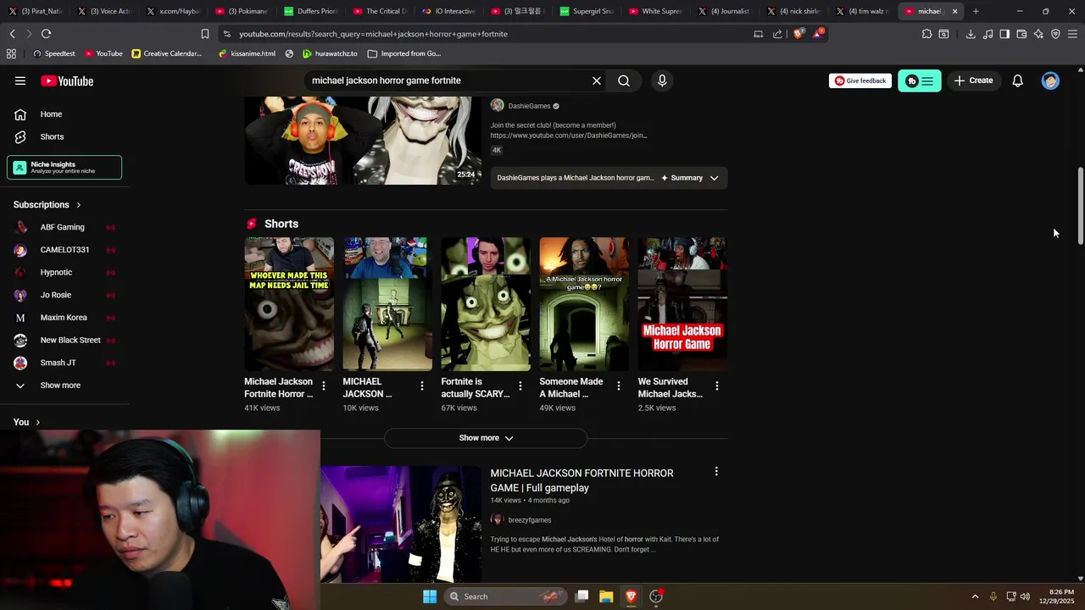The image size is (1085, 610).
Task: Open options for MICHAEL JACKSON short
Action: pos(421,386)
